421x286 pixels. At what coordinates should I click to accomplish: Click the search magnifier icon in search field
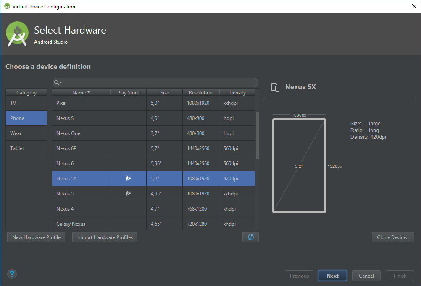58,83
